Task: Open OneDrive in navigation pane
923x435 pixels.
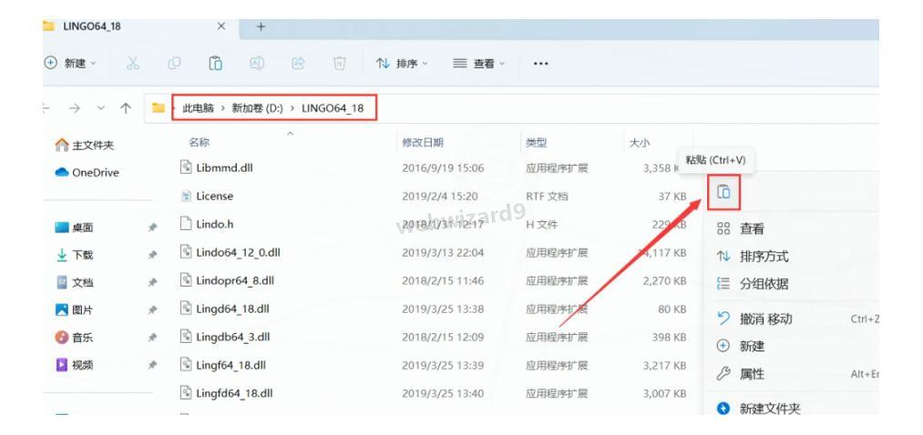Action: coord(87,173)
